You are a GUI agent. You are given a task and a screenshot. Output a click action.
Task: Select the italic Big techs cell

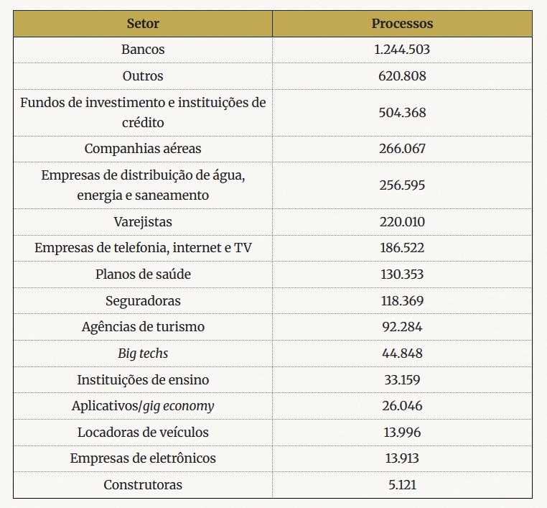tap(143, 354)
